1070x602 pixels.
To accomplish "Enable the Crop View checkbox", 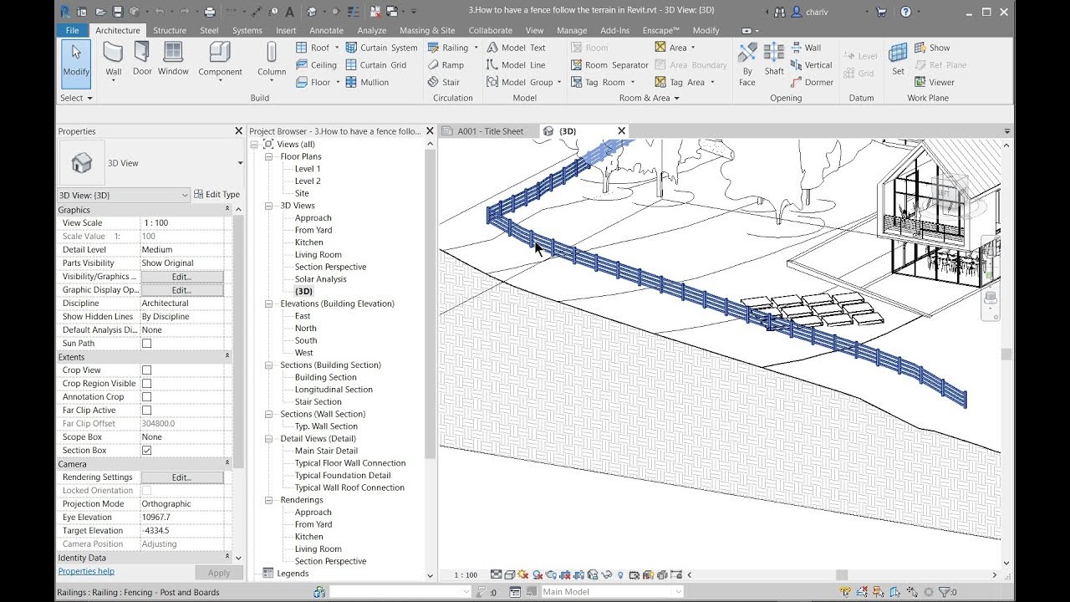I will click(147, 370).
